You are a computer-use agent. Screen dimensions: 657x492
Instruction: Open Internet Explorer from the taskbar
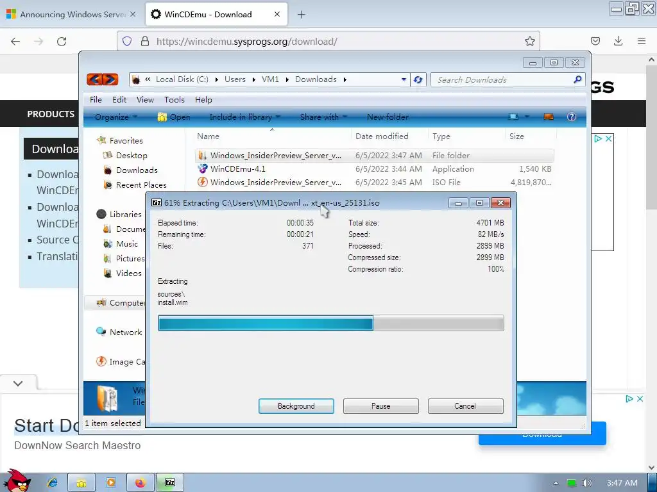[53, 482]
